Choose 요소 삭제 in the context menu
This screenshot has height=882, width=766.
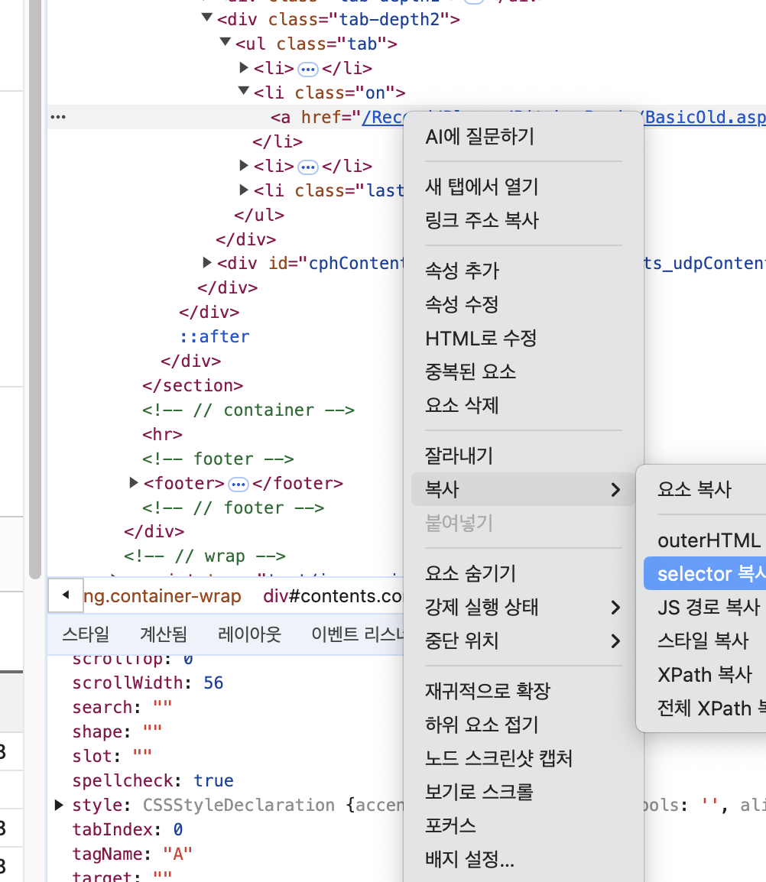462,405
